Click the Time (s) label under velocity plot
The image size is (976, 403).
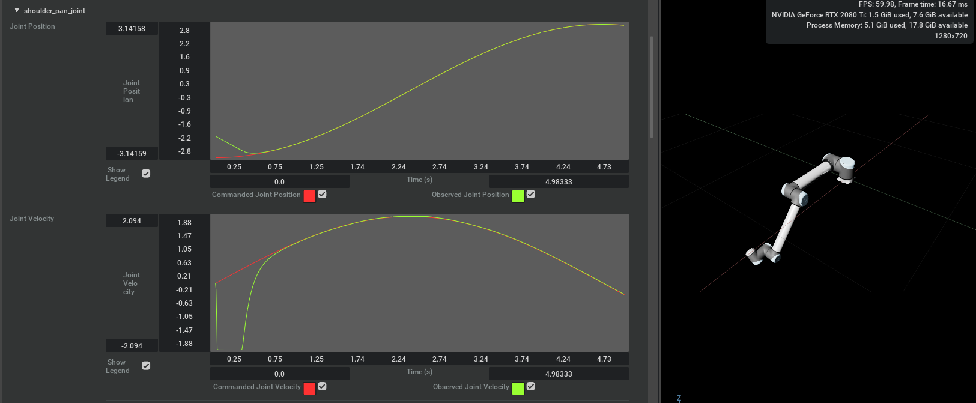(419, 372)
